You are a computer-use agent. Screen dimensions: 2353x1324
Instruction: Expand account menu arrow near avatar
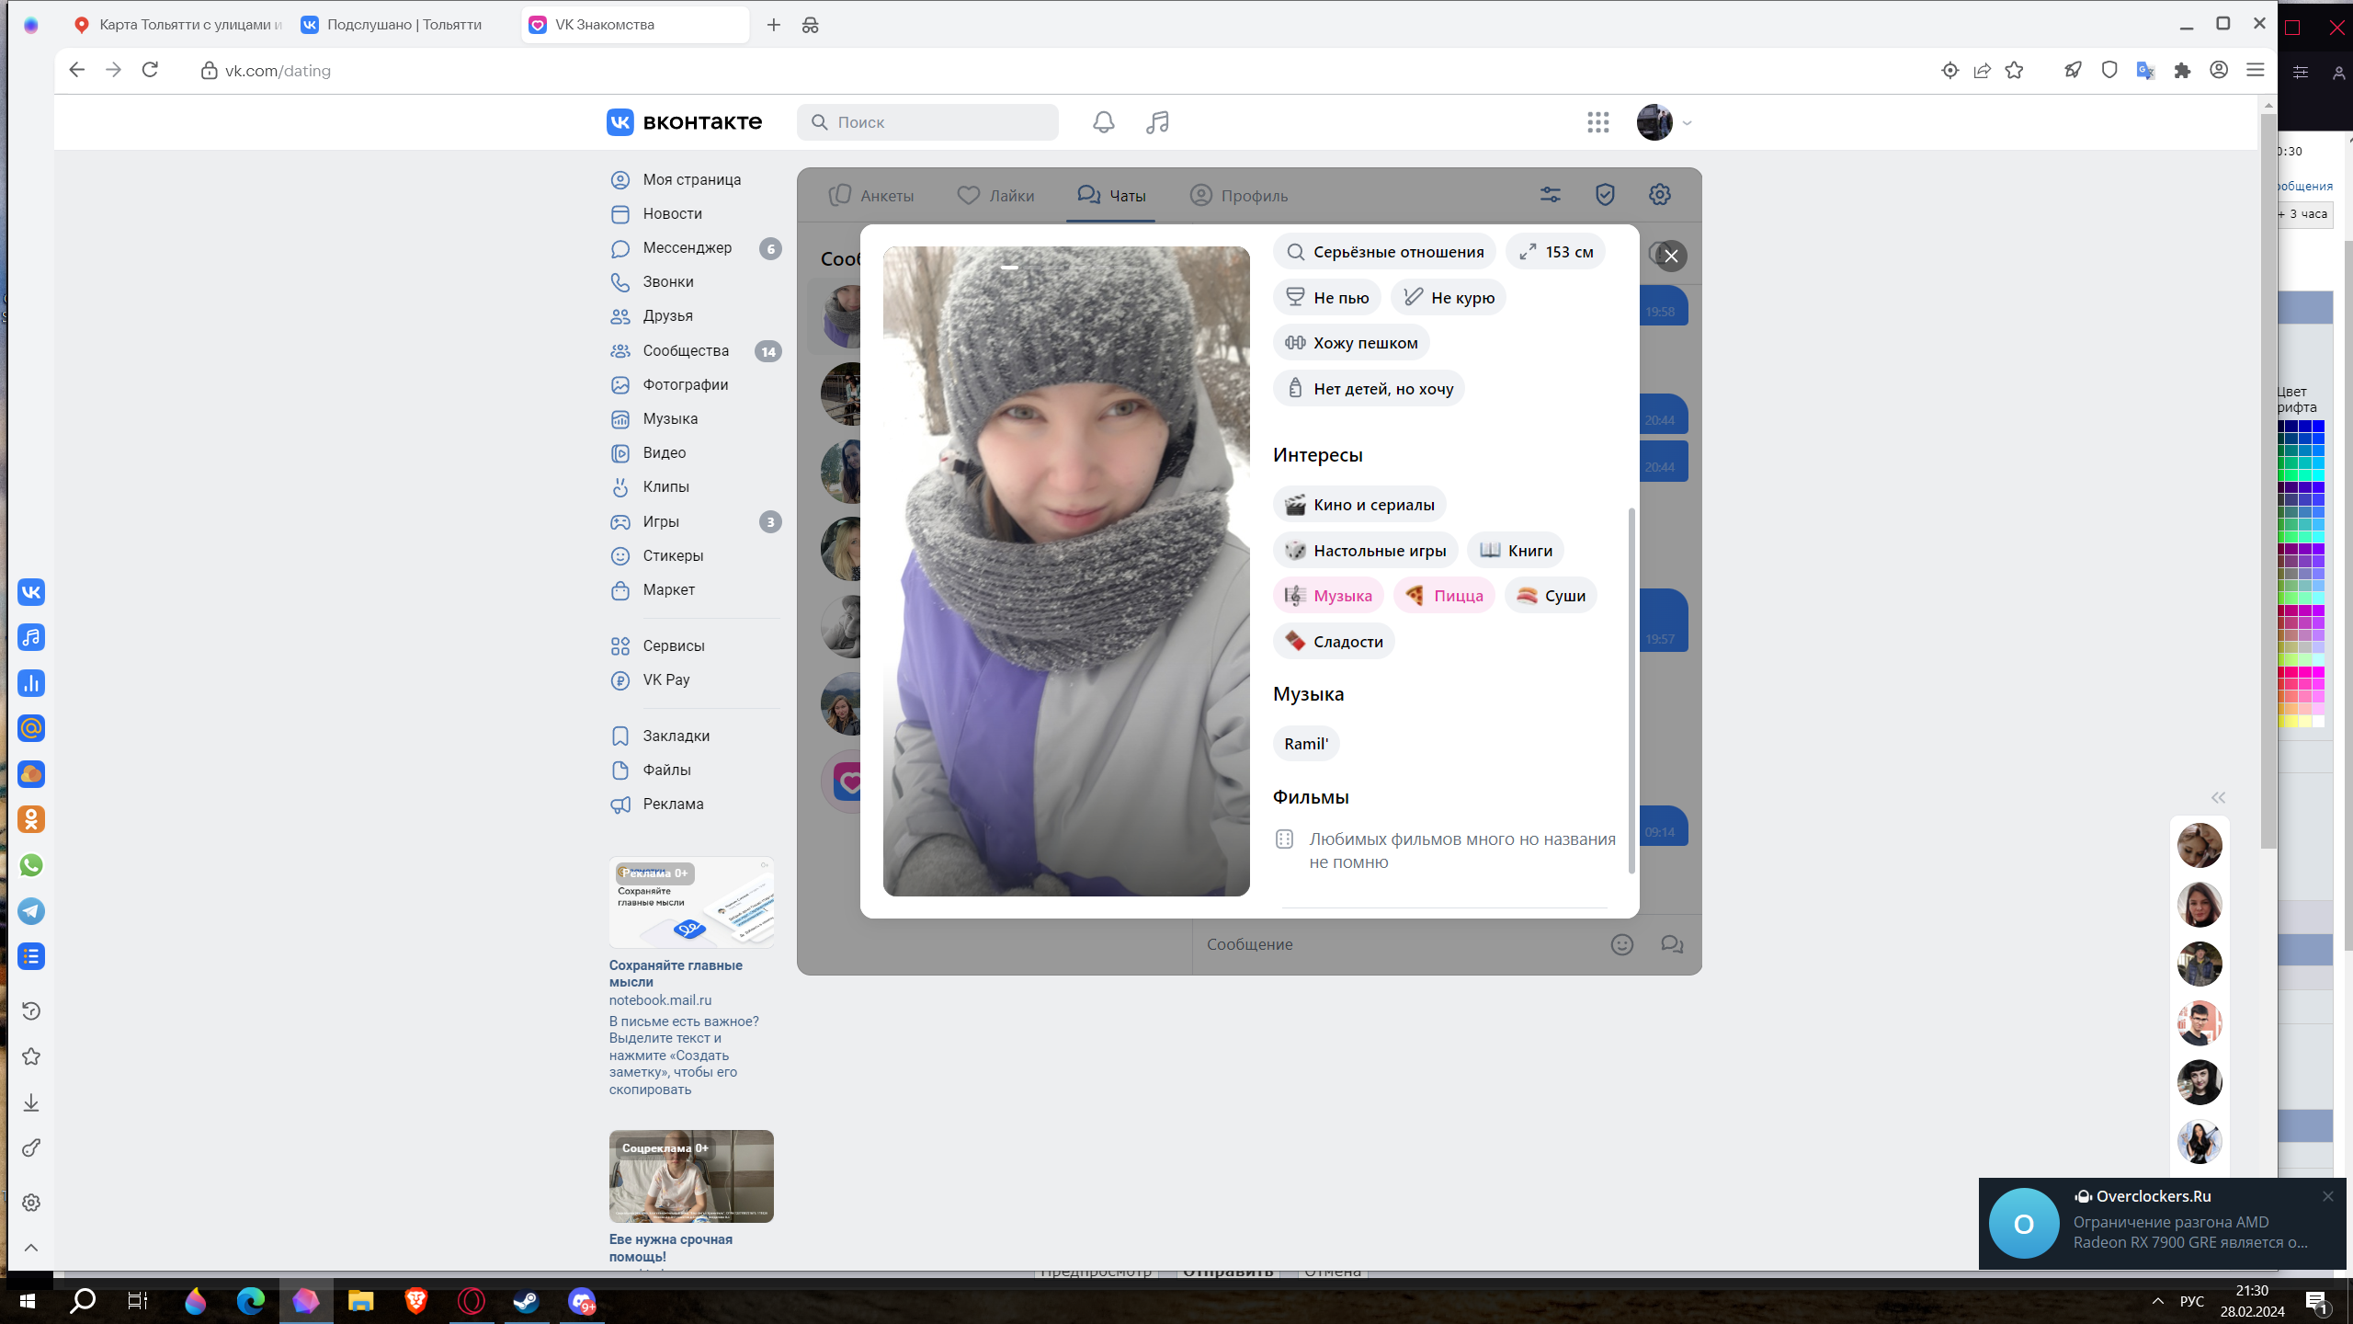[x=1687, y=123]
